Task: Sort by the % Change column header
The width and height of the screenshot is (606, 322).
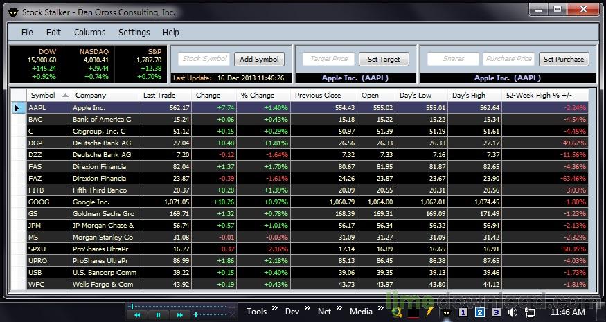Action: (x=264, y=95)
